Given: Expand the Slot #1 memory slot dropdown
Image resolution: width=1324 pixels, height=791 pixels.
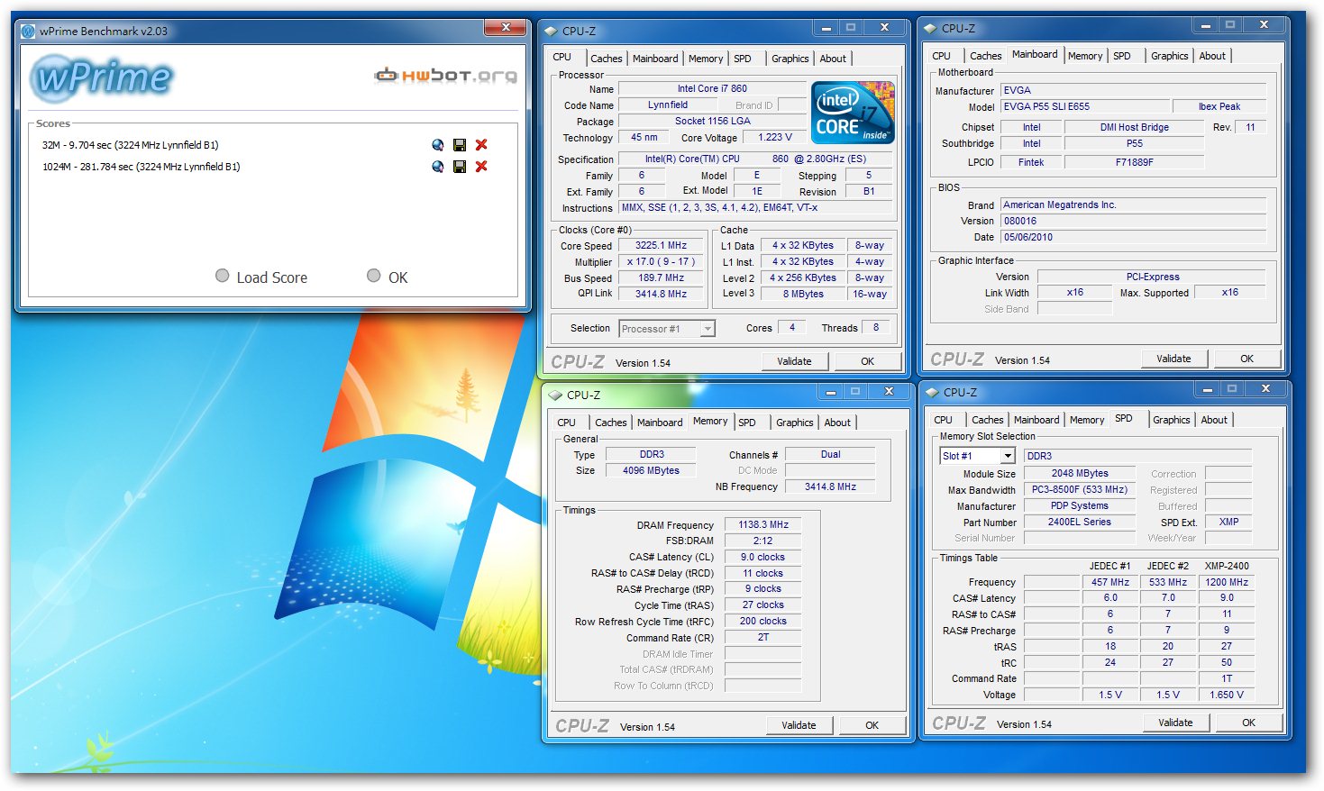Looking at the screenshot, I should pos(1008,457).
